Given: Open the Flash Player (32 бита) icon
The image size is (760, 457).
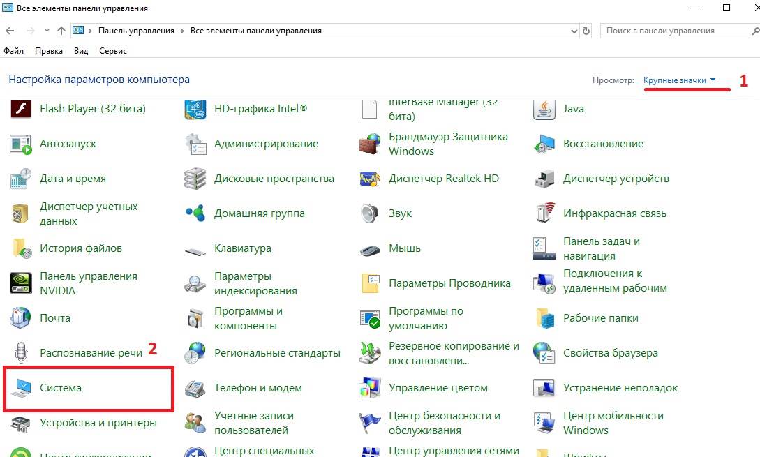Looking at the screenshot, I should (x=20, y=110).
